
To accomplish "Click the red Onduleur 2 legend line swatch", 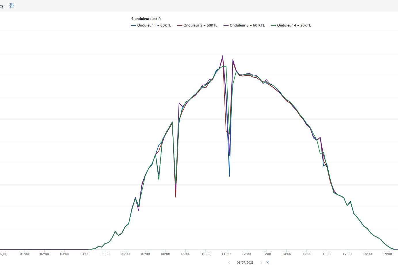I will [180, 25].
